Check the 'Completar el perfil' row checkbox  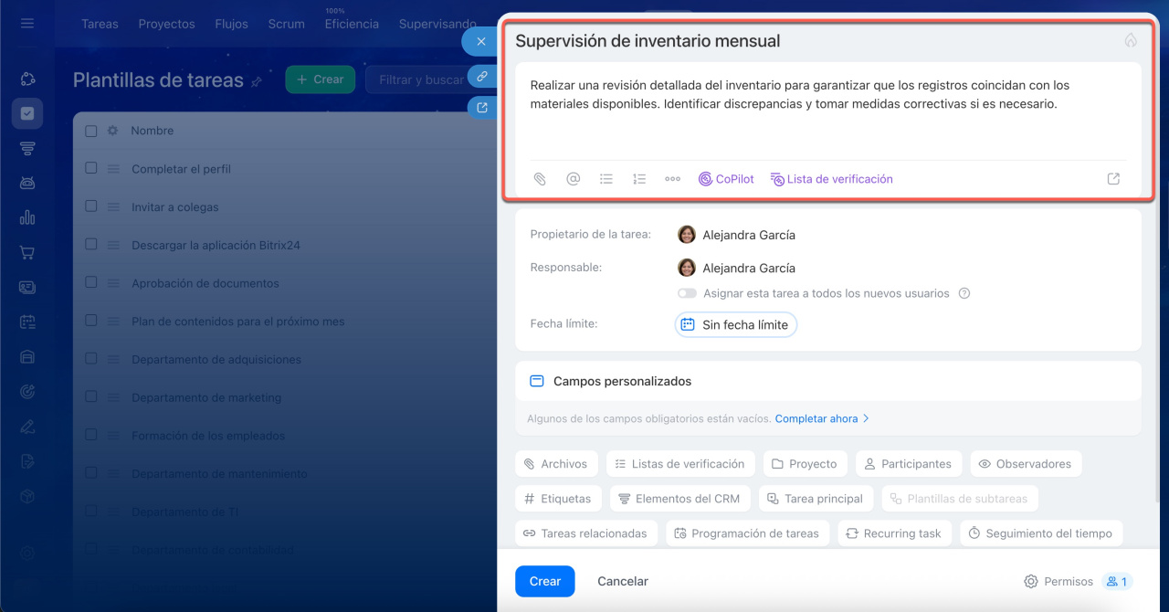pyautogui.click(x=91, y=168)
